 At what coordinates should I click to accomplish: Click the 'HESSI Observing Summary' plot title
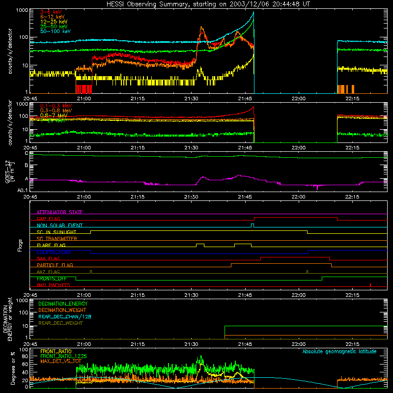(208, 4)
